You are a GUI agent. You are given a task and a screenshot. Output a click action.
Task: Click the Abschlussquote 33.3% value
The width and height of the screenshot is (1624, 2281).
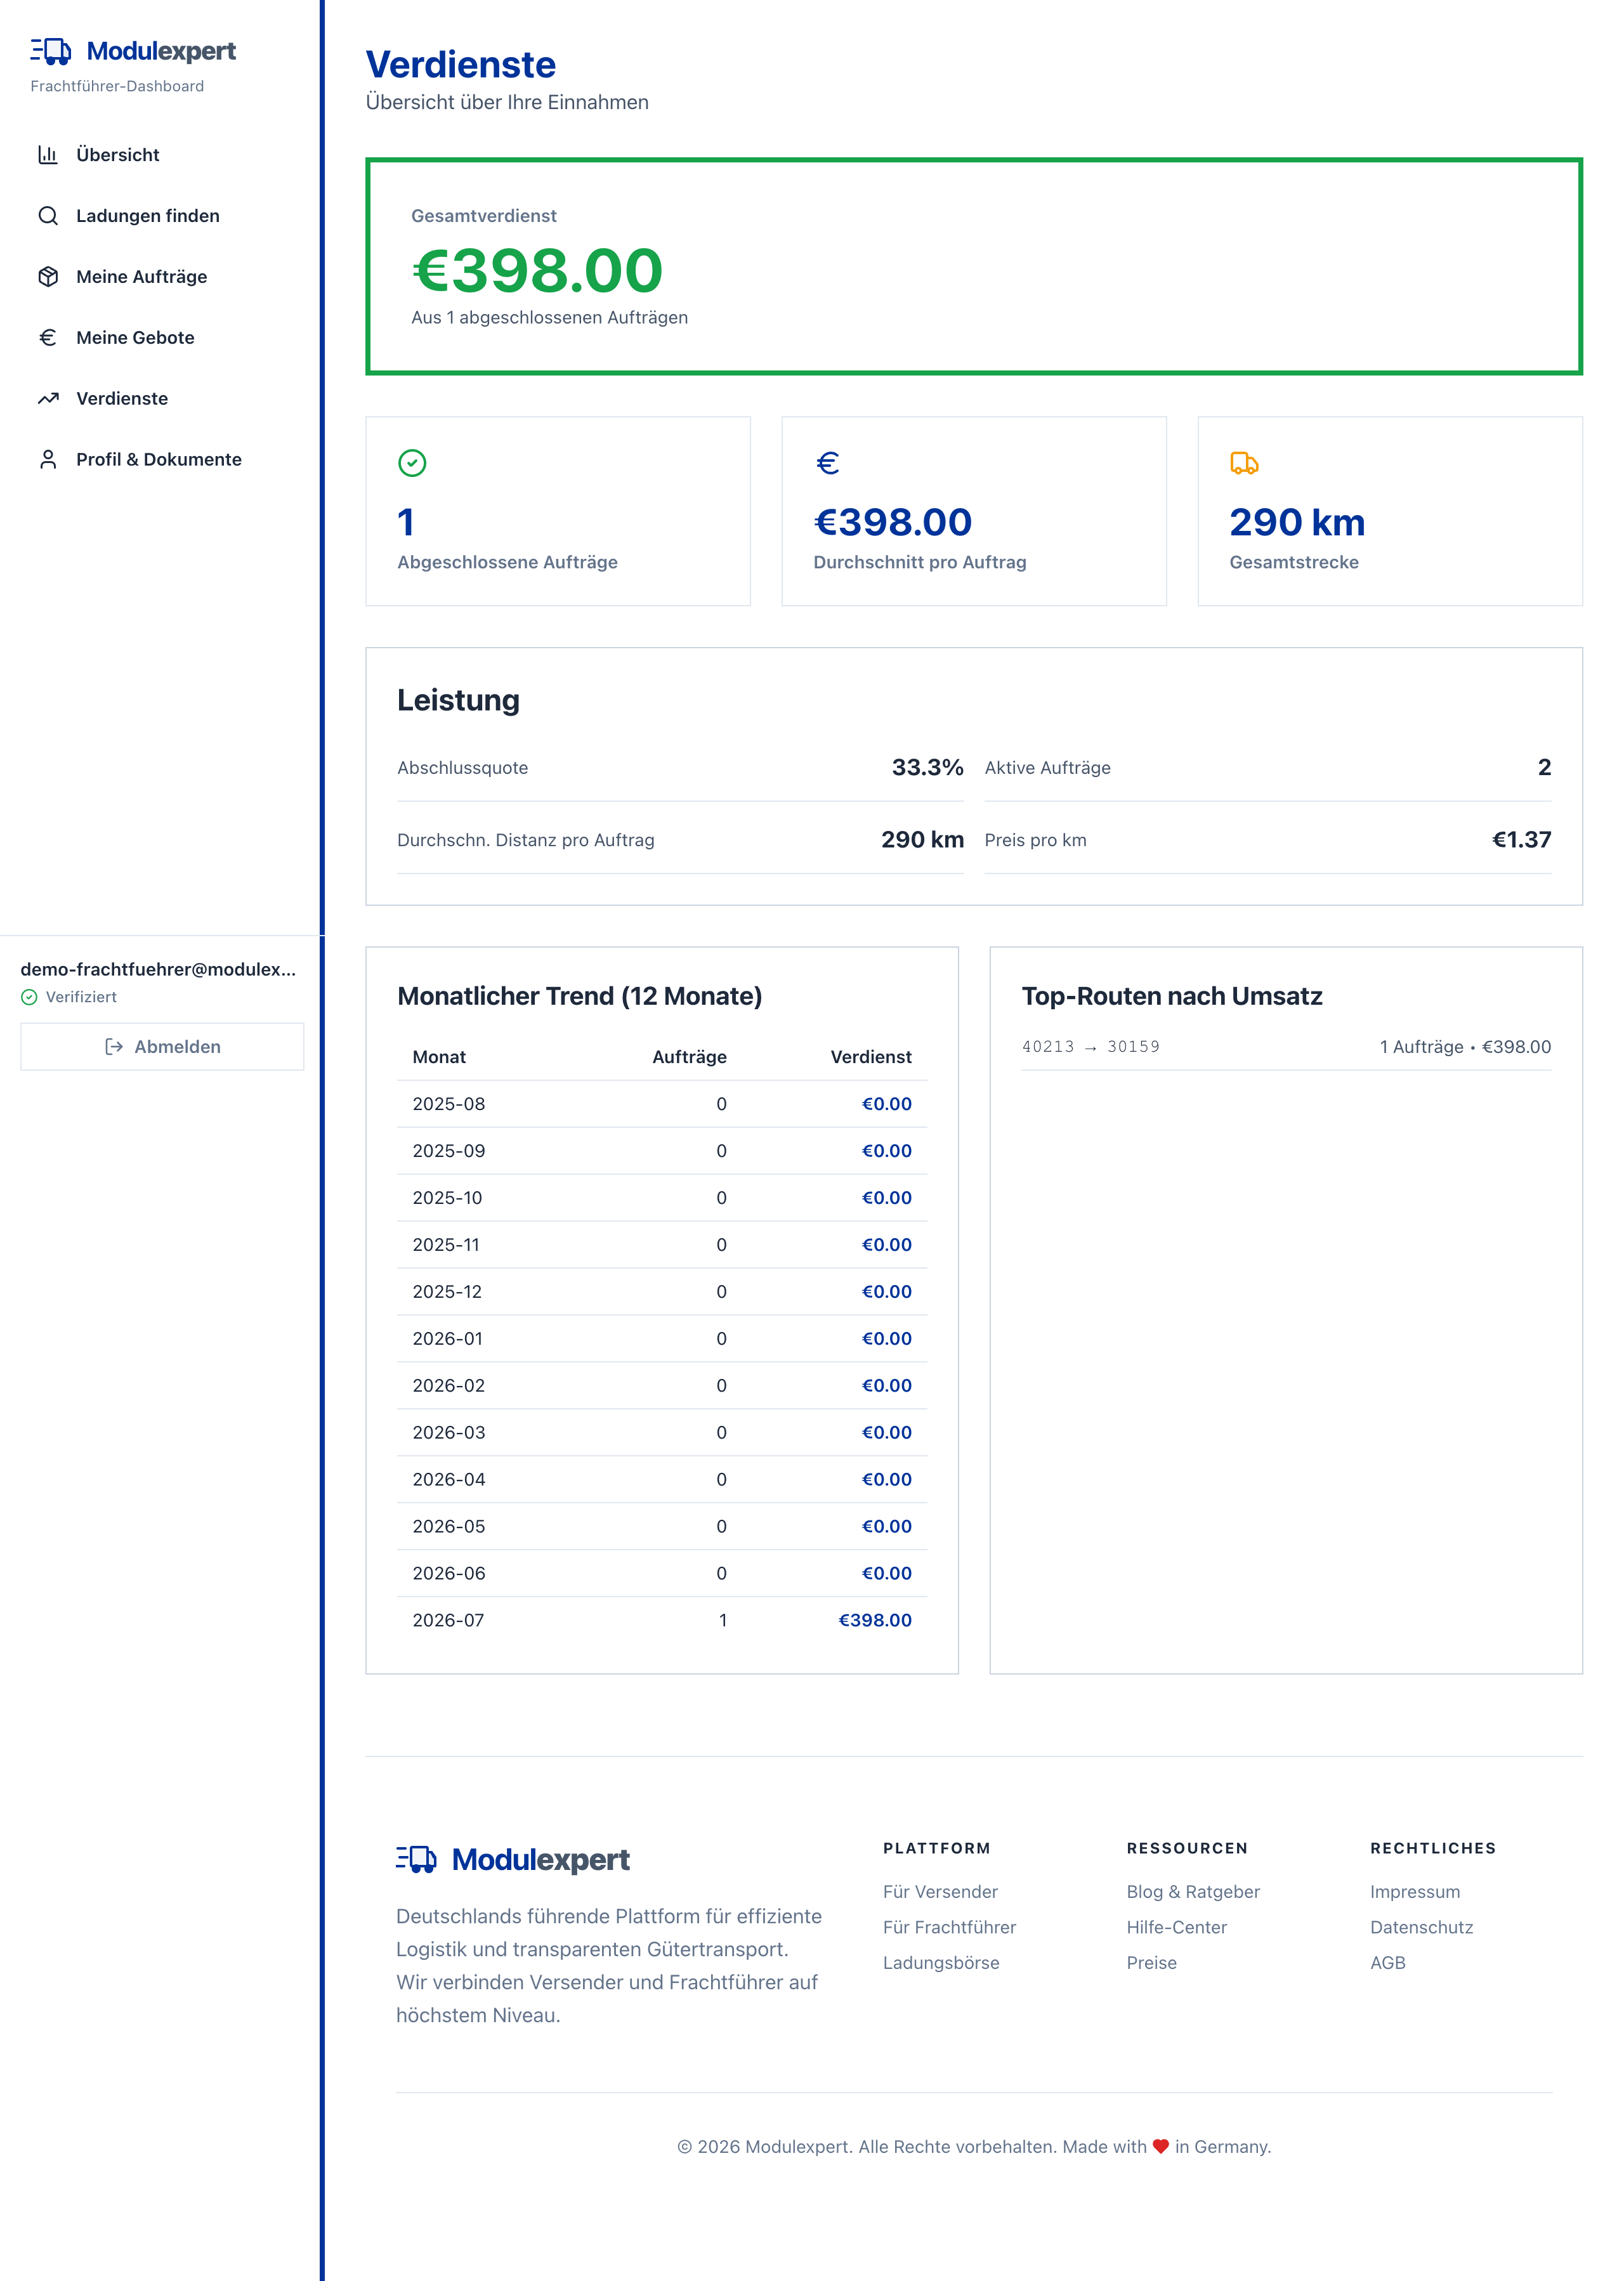coord(927,767)
